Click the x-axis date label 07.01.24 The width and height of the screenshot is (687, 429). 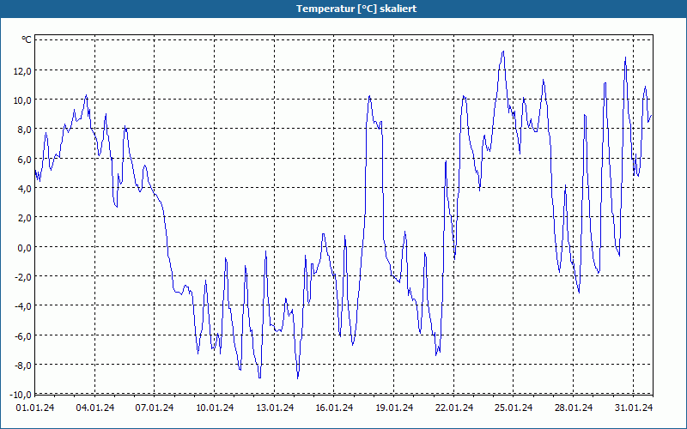pyautogui.click(x=155, y=408)
